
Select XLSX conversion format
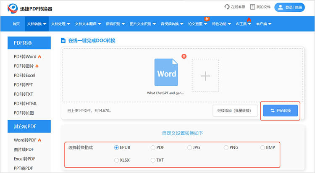pyautogui.click(x=116, y=160)
